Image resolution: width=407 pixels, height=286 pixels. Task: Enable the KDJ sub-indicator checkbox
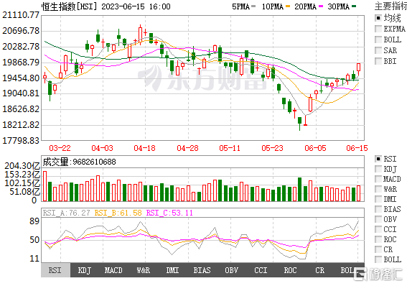[378, 169]
